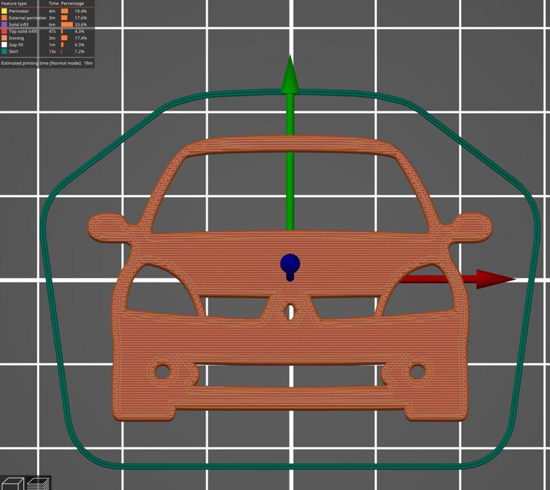The image size is (550, 490).
Task: Click the purple Solid infill color swatch
Action: tap(4, 25)
